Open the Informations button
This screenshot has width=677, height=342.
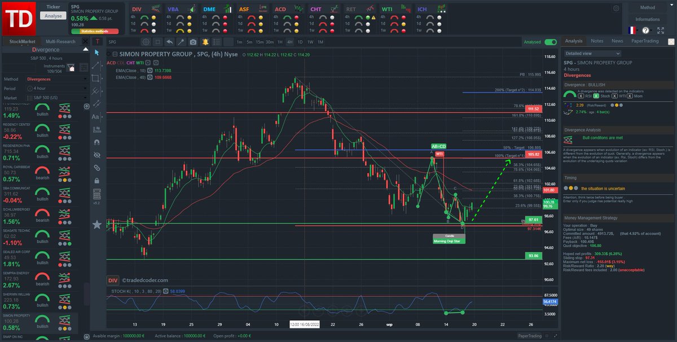pyautogui.click(x=648, y=19)
